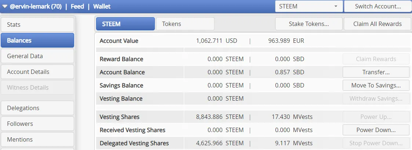This screenshot has height=150, width=412.
Task: Open Witness Details in the sidebar
Action: pos(37,87)
